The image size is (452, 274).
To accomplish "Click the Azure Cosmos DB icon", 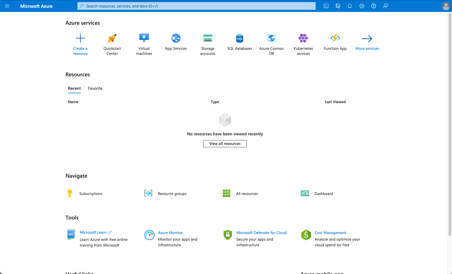I will click(x=271, y=38).
